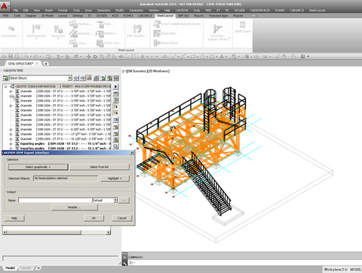Select the Beam Mitre tool icon
This screenshot has width=362, height=273.
[x=157, y=33]
